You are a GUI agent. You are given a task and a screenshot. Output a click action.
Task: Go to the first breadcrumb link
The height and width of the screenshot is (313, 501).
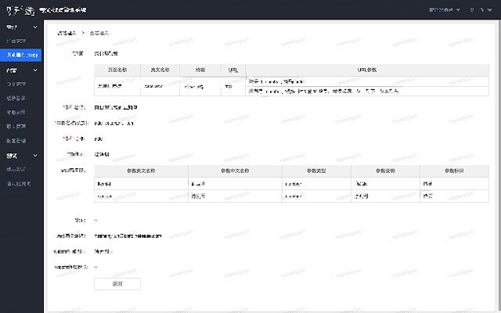[67, 33]
